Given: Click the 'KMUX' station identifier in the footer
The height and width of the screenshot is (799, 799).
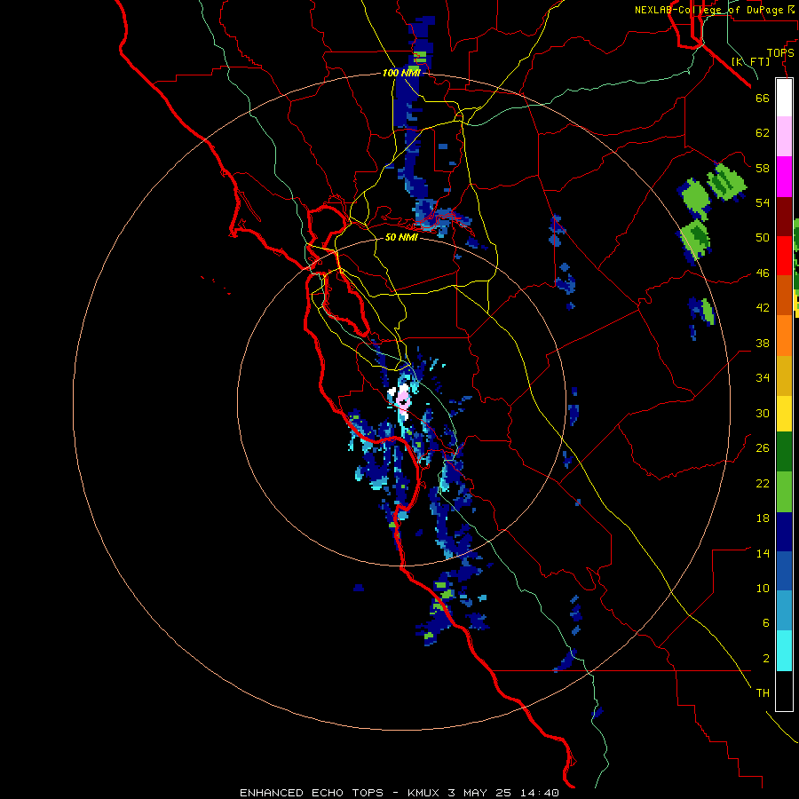Looking at the screenshot, I should pyautogui.click(x=424, y=793).
